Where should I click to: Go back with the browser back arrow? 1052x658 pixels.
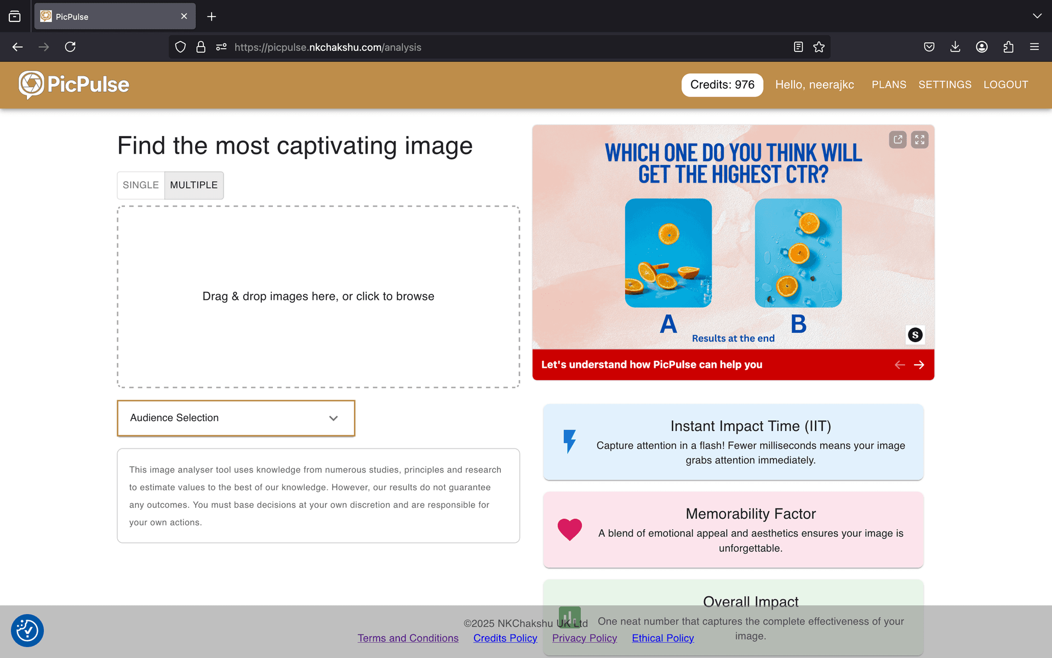[x=18, y=47]
